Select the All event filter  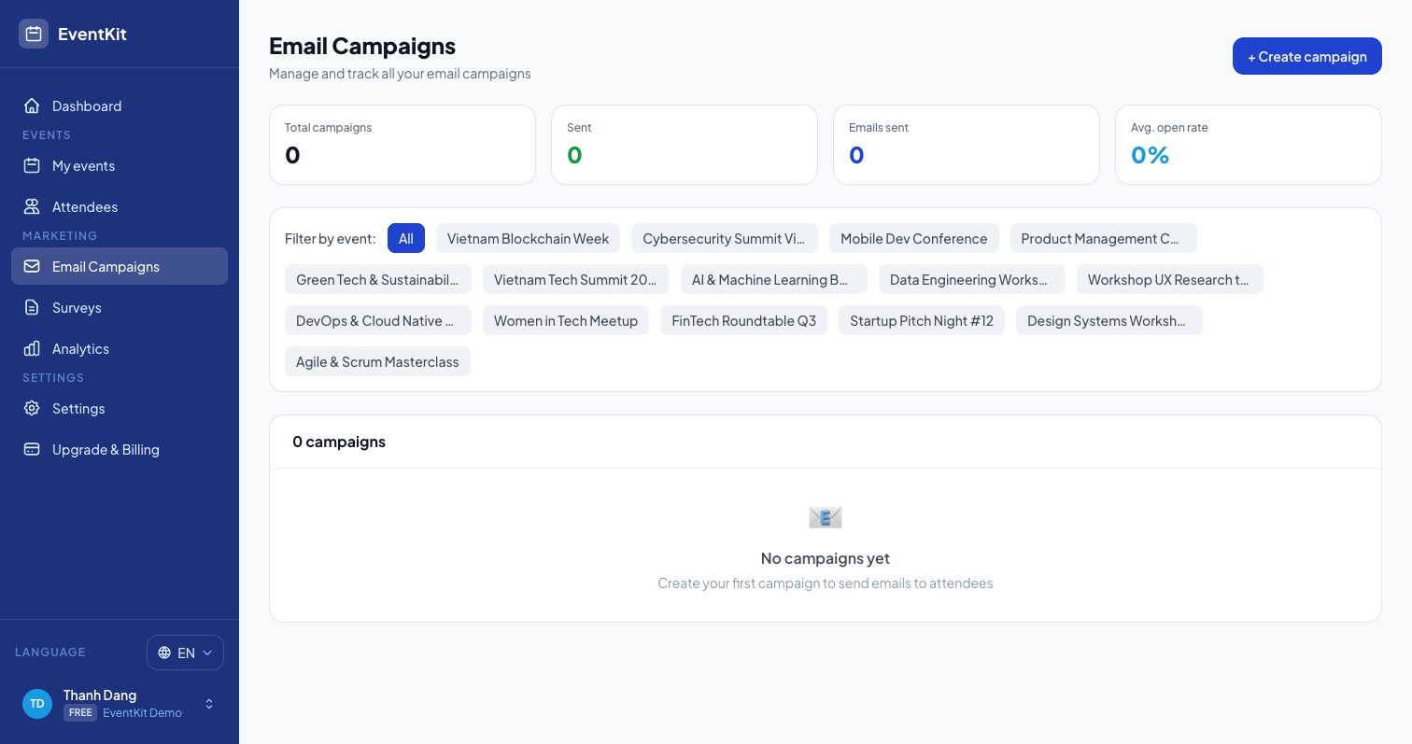(x=406, y=238)
